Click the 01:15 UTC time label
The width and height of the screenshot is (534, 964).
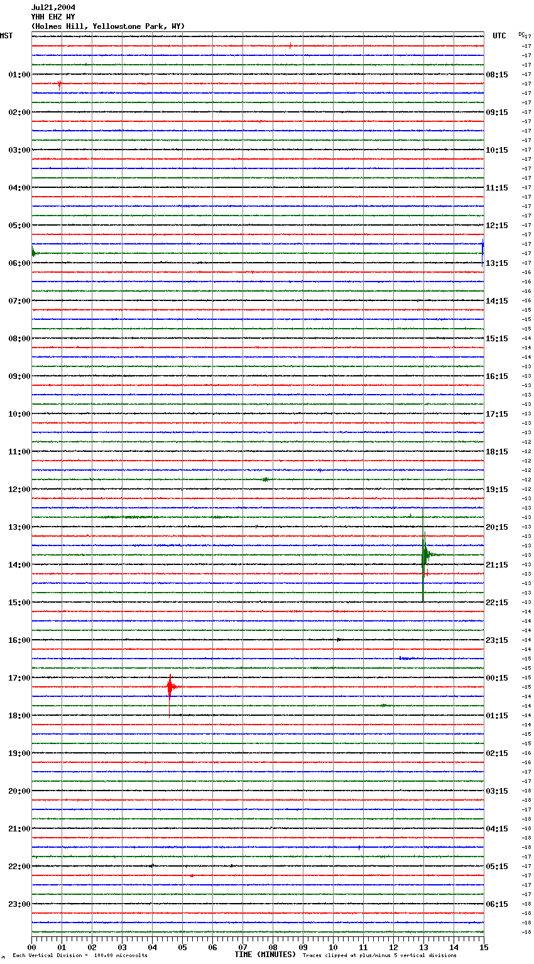(x=497, y=716)
